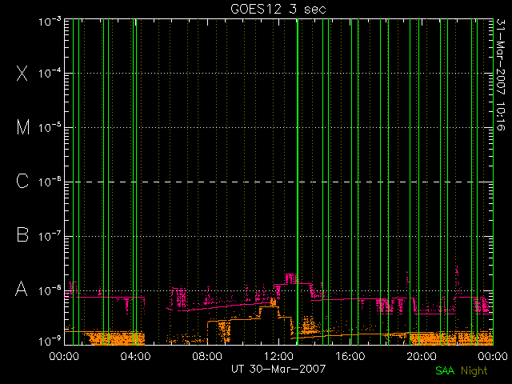Image resolution: width=512 pixels, height=384 pixels.
Task: Click the 'UT 30-Mar-2007' axis caption
Action: coord(278,369)
